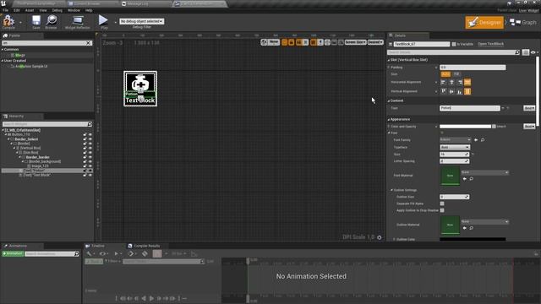Image resolution: width=541 pixels, height=304 pixels.
Task: Click the timeline wrench settings icon
Action: coord(90,253)
